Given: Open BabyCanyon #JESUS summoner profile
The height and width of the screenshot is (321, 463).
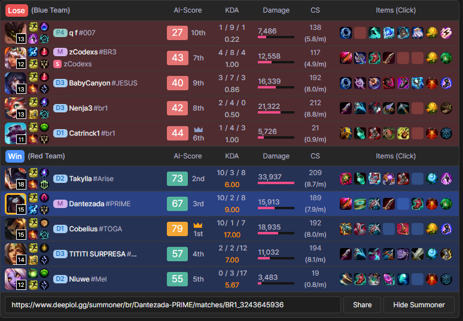Looking at the screenshot, I should (x=103, y=83).
